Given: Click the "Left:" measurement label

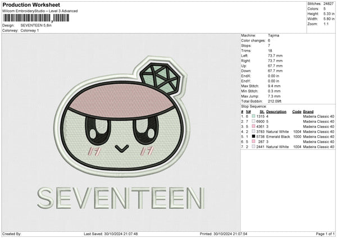Looking at the screenshot, I should (x=244, y=56).
